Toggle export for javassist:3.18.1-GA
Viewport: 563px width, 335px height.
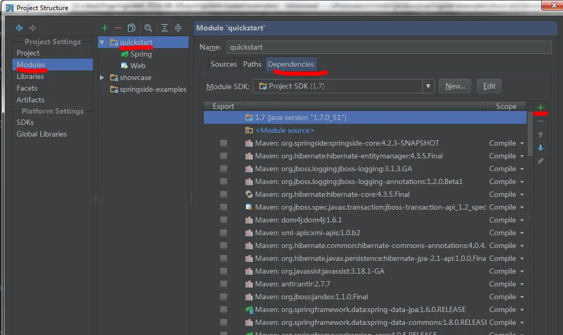point(223,271)
